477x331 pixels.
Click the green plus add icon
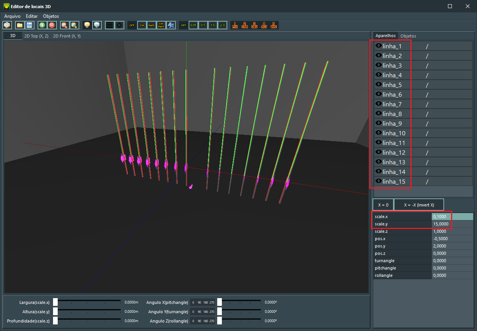(x=42, y=25)
